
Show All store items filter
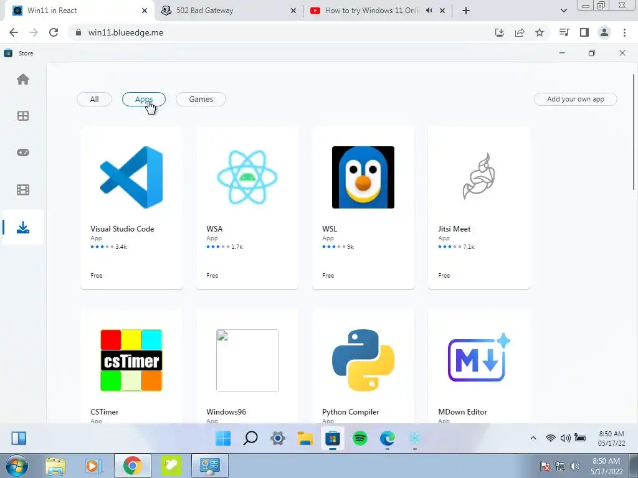(x=95, y=99)
